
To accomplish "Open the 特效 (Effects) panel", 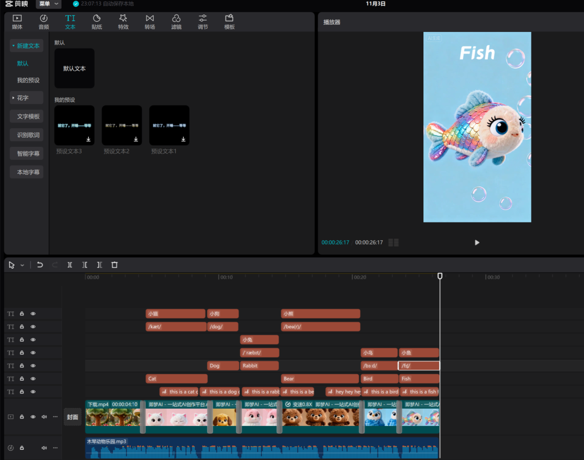I will (x=123, y=22).
